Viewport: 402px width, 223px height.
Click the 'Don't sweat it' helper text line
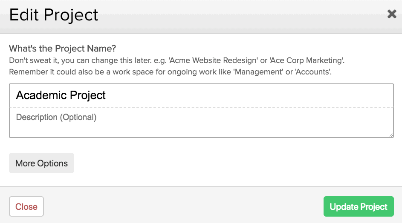coord(176,60)
